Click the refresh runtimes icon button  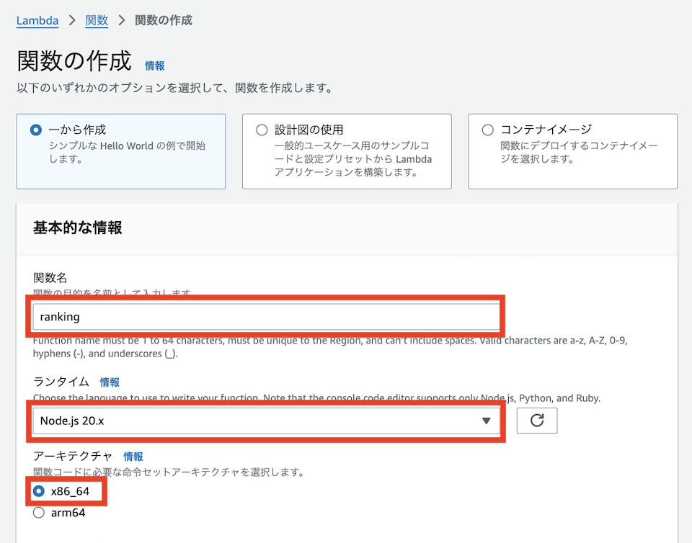536,421
